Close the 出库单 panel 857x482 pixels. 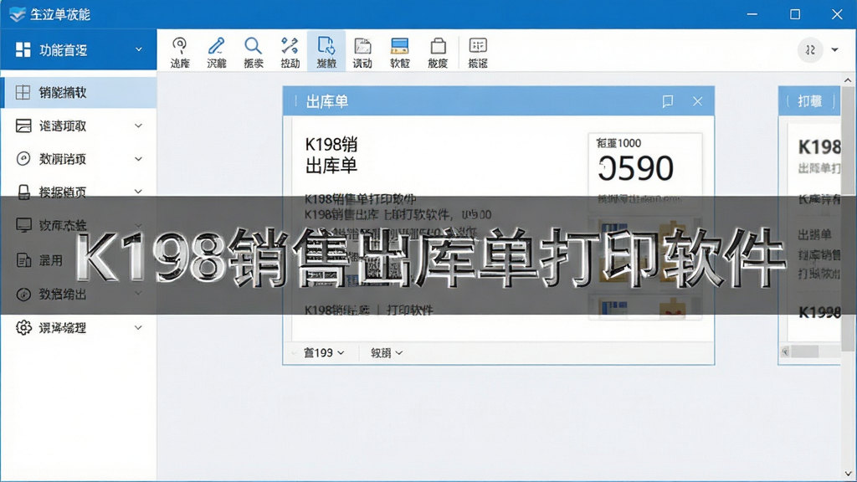[x=697, y=101]
